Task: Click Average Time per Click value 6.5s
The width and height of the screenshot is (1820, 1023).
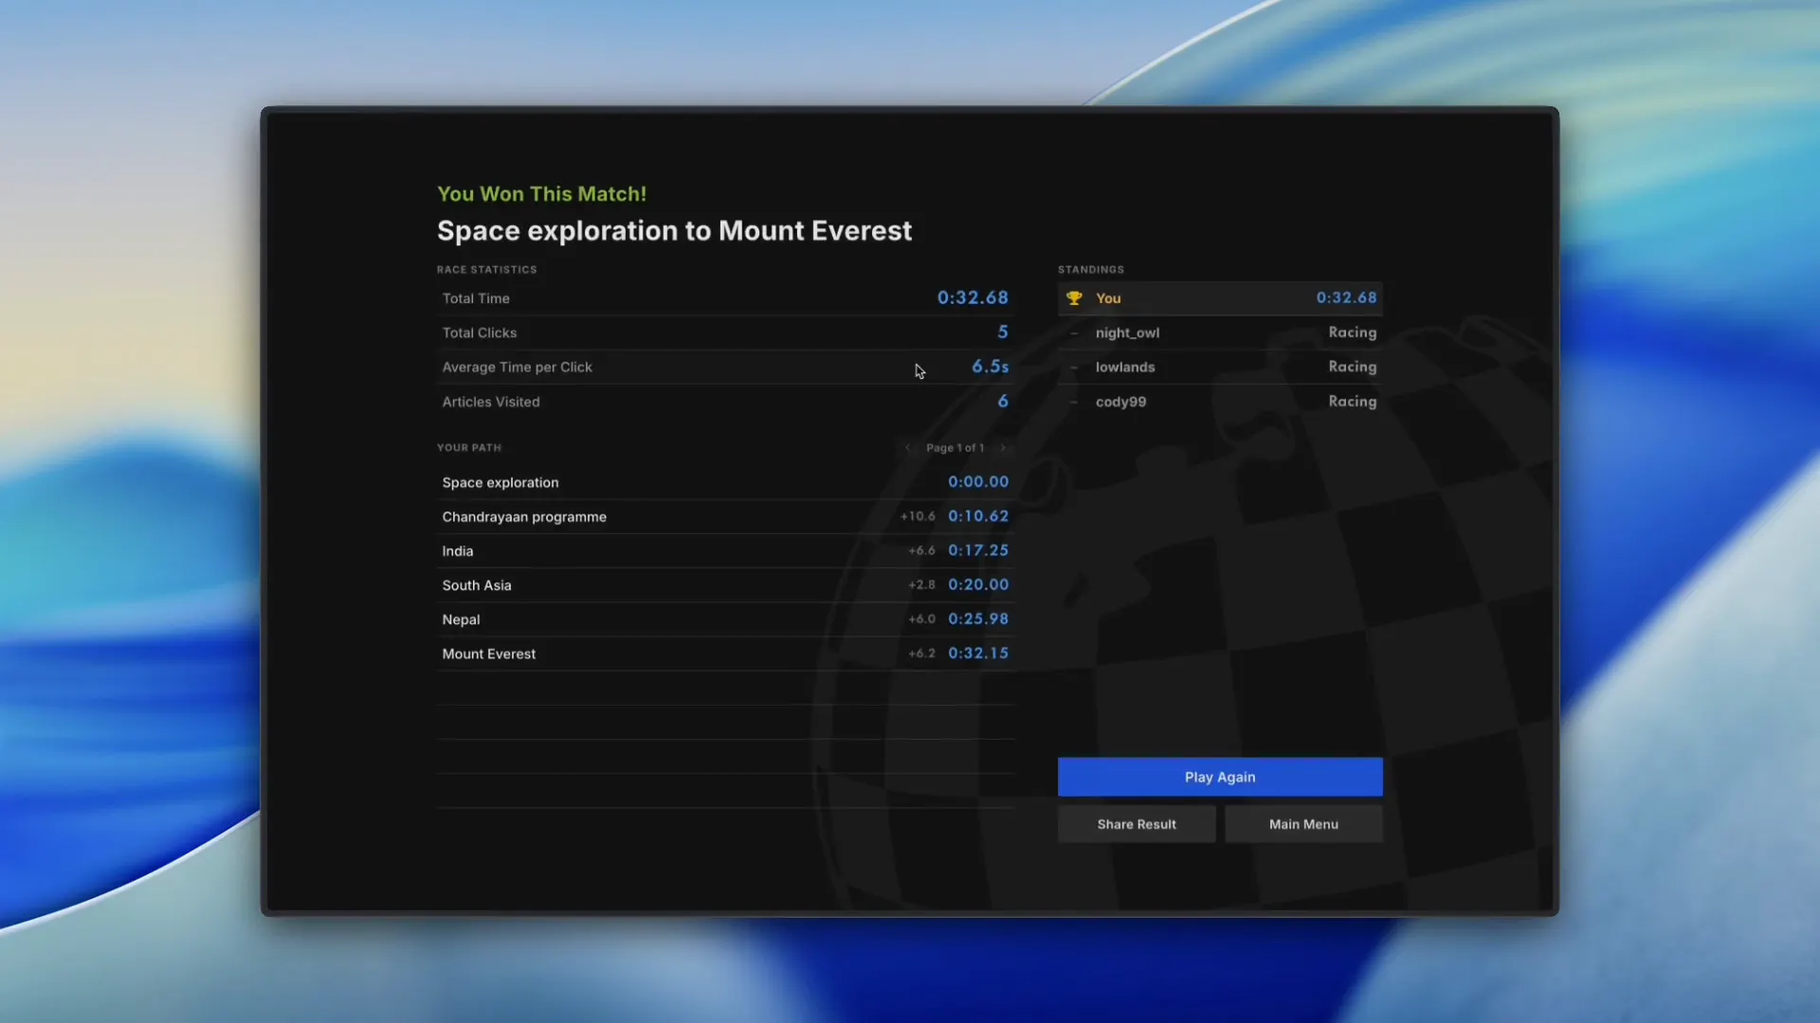Action: (990, 367)
